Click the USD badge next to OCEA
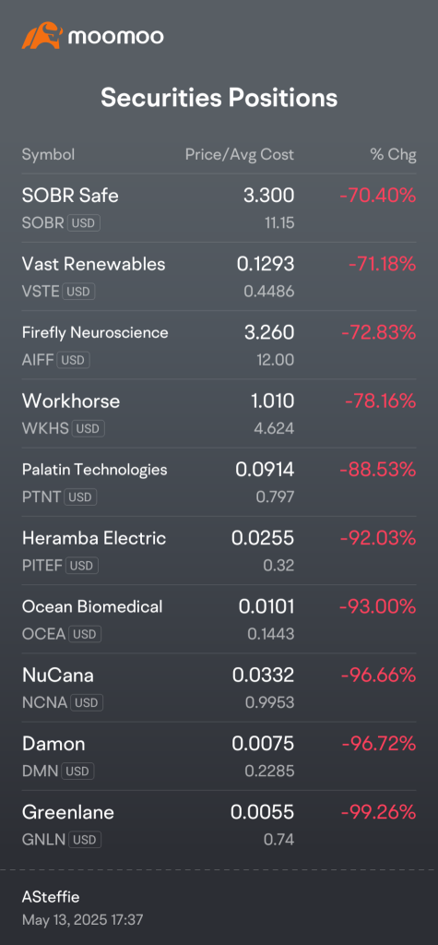The width and height of the screenshot is (438, 945). [85, 634]
